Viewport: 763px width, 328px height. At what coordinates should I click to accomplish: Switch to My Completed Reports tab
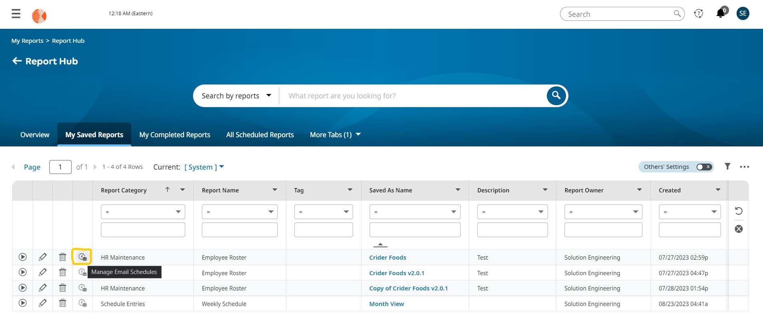[x=175, y=135]
